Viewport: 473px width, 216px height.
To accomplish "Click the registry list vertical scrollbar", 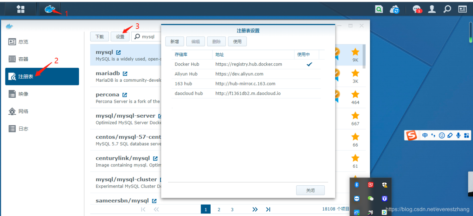I will click(x=364, y=56).
